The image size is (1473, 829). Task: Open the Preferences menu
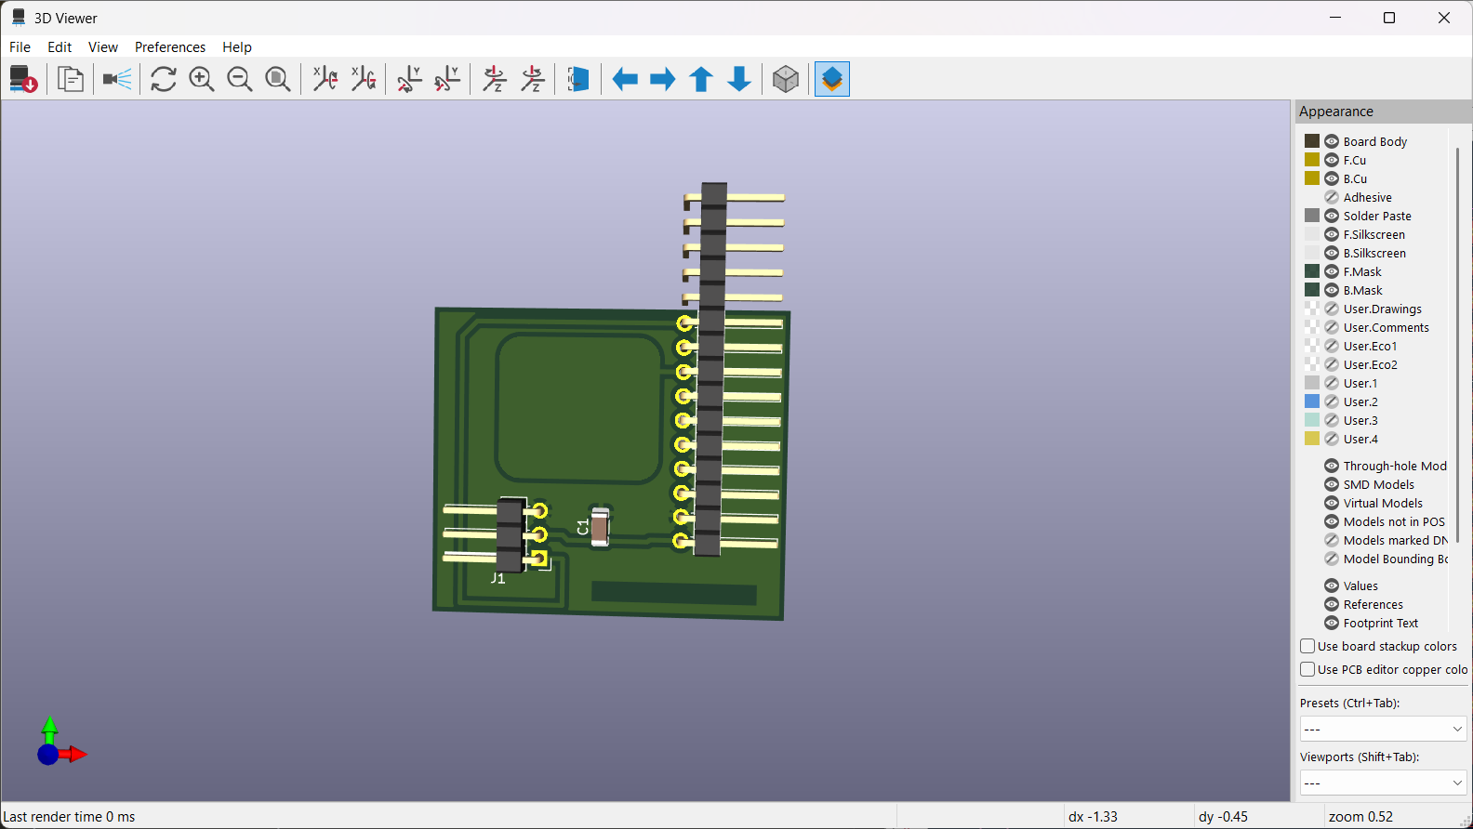(170, 47)
